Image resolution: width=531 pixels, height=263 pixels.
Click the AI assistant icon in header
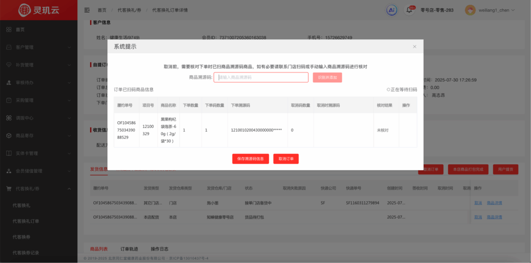[392, 10]
